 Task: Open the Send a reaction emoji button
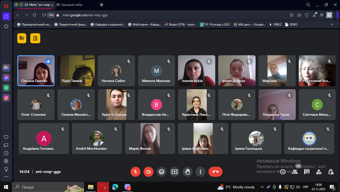coord(161,172)
